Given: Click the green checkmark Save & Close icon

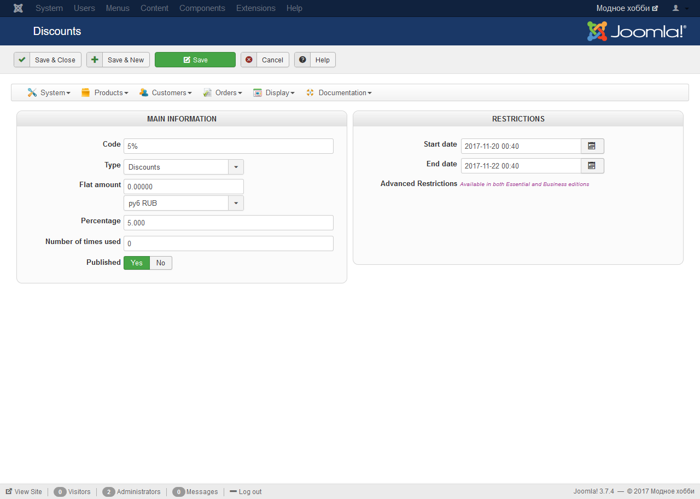Looking at the screenshot, I should point(22,60).
